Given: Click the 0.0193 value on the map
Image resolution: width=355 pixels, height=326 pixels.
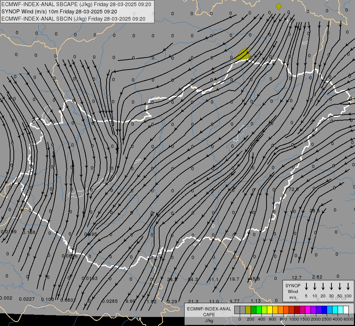Looking at the screenshot, I should click(90, 278).
